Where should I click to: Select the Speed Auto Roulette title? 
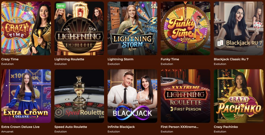coord(71,127)
